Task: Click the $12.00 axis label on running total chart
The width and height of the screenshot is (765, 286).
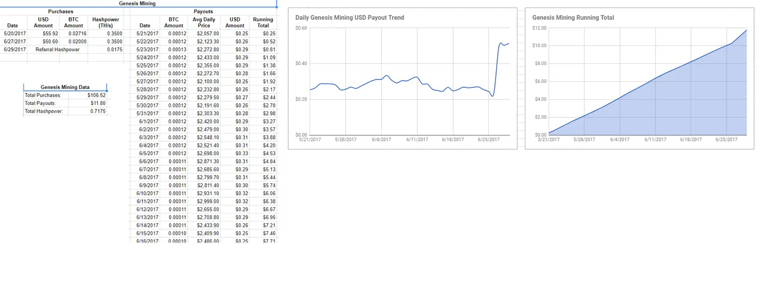Action: [540, 28]
